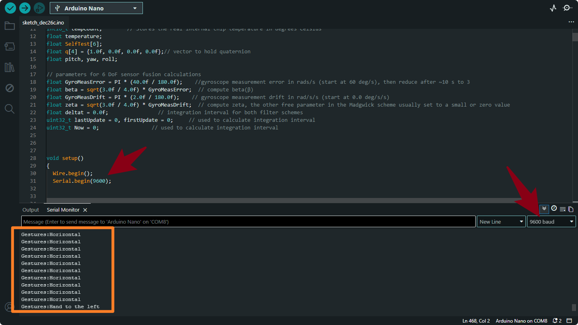
Task: Toggle autoscroll in Serial Monitor
Action: click(544, 209)
